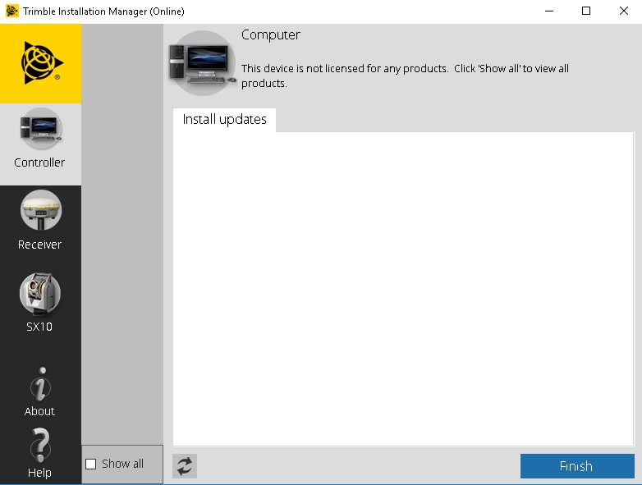Image resolution: width=642 pixels, height=485 pixels.
Task: Click the title bar Trimble app icon
Action: coord(11,11)
